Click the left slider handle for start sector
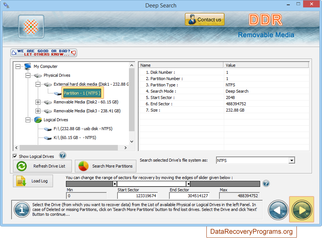Viewport: 322px width, 238px height. coord(115,184)
